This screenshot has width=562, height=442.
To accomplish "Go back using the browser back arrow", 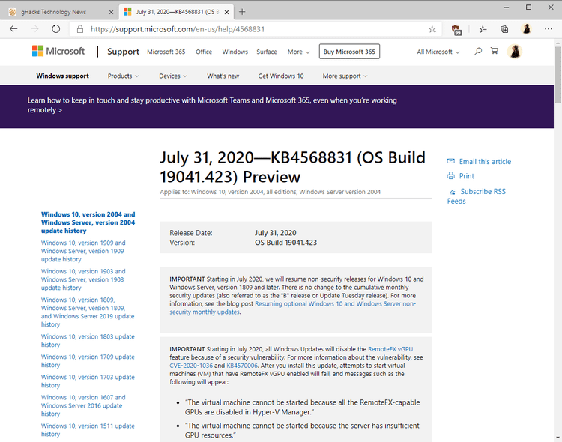I will click(x=13, y=29).
